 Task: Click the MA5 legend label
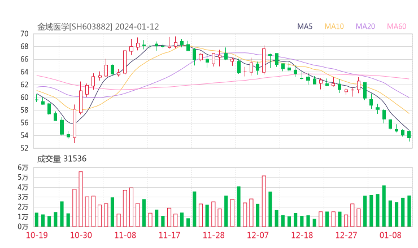pyautogui.click(x=304, y=26)
